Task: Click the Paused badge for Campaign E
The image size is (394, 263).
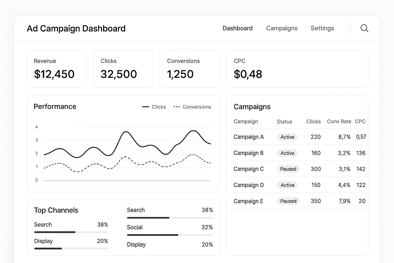Action: (288, 201)
